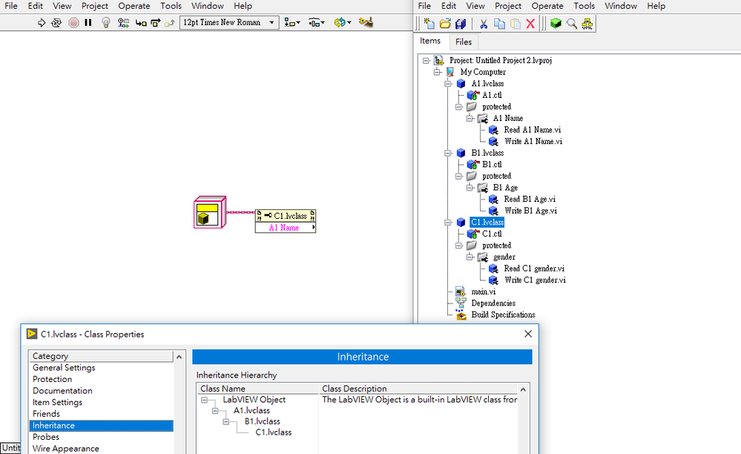741x454 pixels.
Task: Click the Copy icon in project toolbar
Action: tap(499, 24)
